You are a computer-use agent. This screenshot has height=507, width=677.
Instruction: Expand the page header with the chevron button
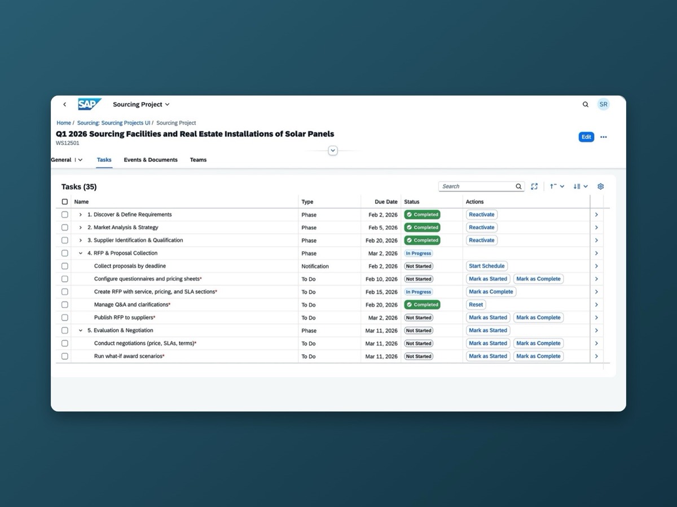tap(333, 150)
